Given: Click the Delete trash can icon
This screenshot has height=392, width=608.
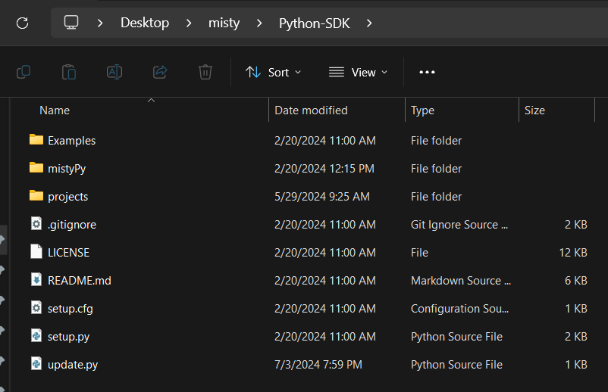Looking at the screenshot, I should point(205,72).
